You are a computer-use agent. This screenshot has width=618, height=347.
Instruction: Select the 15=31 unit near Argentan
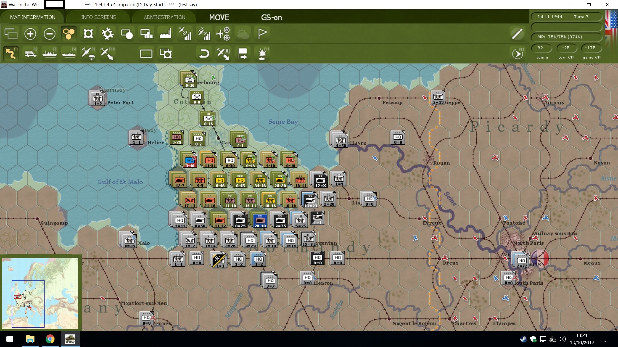coord(309,240)
